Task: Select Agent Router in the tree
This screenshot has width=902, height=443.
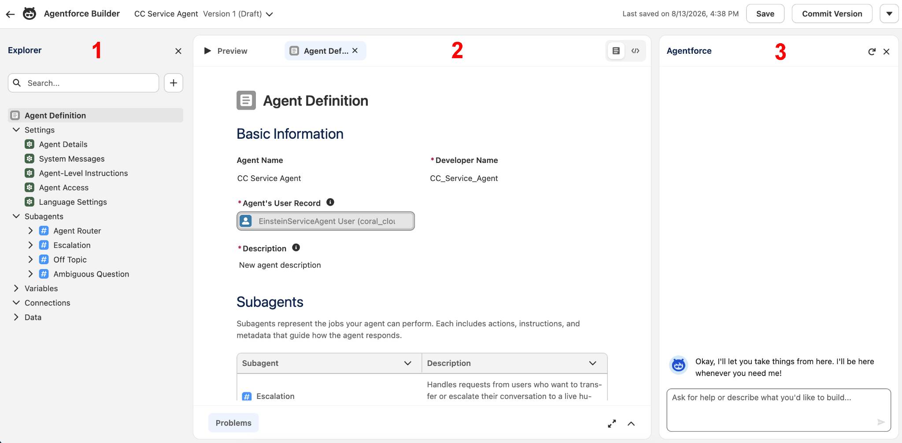Action: pos(77,231)
